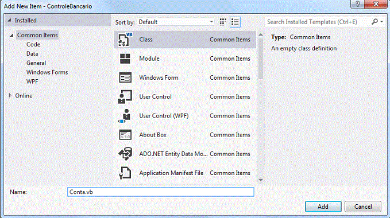The height and width of the screenshot is (218, 390).
Task: Pick the Application Manifest File icon
Action: coord(125,173)
